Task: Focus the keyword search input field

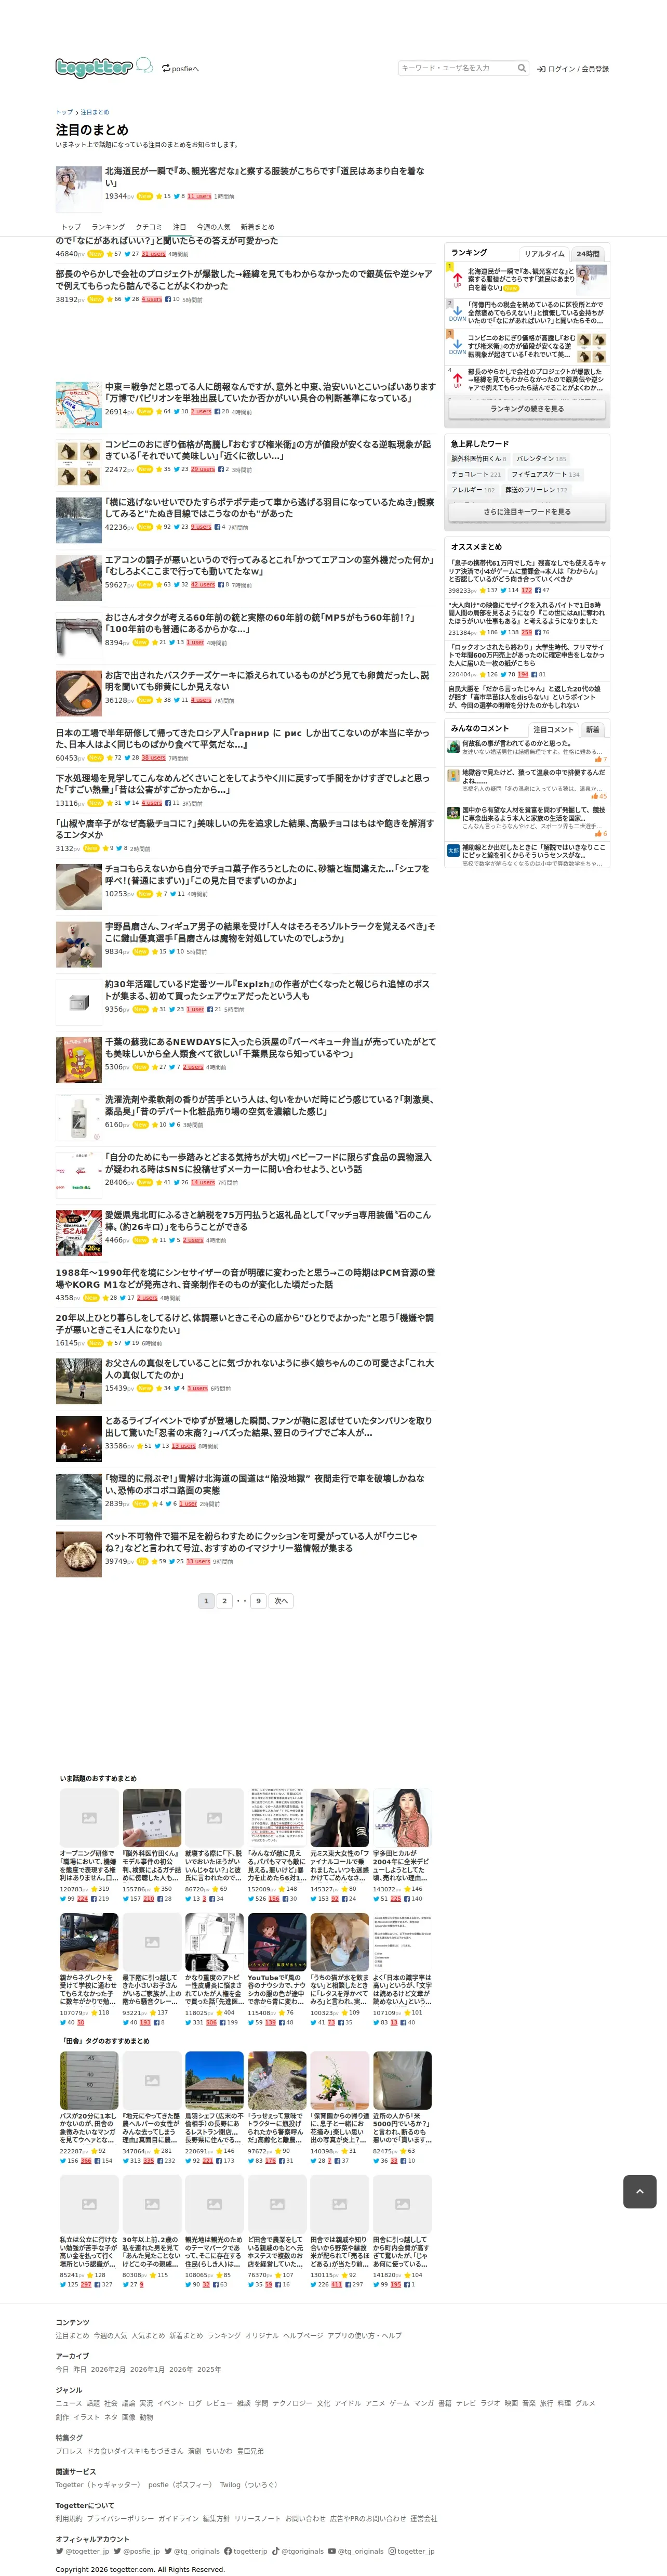Action: [456, 68]
